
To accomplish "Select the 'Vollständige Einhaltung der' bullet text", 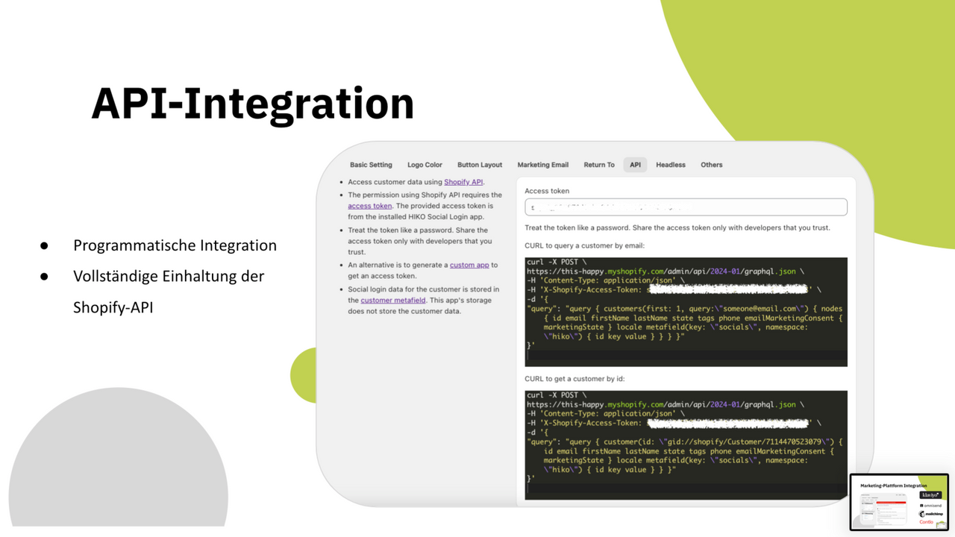I will point(169,276).
